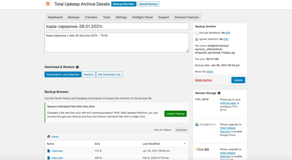The height and width of the screenshot is (160, 292).
Task: Click the index.php file icon
Action: [x=49, y=158]
